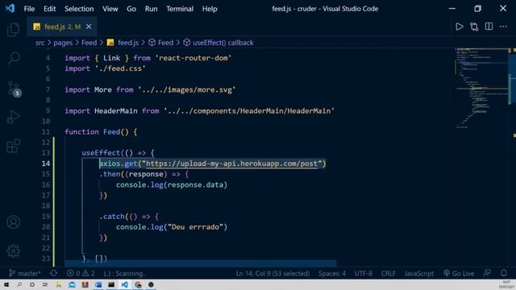Image resolution: width=516 pixels, height=290 pixels.
Task: Click Cortana circle icon in taskbar
Action: [32, 284]
